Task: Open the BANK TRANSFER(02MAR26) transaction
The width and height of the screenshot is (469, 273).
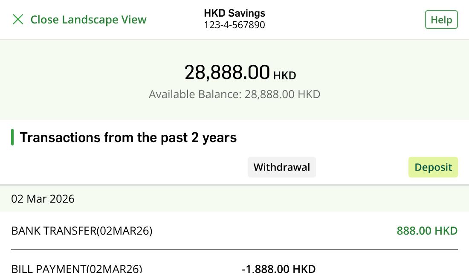Action: tap(82, 231)
